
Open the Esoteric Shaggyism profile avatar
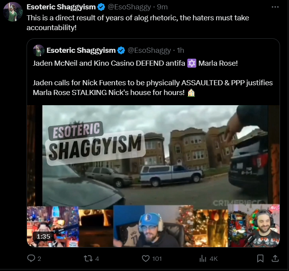[x=13, y=12]
